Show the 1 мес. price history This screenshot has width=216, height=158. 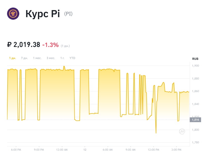click(37, 58)
